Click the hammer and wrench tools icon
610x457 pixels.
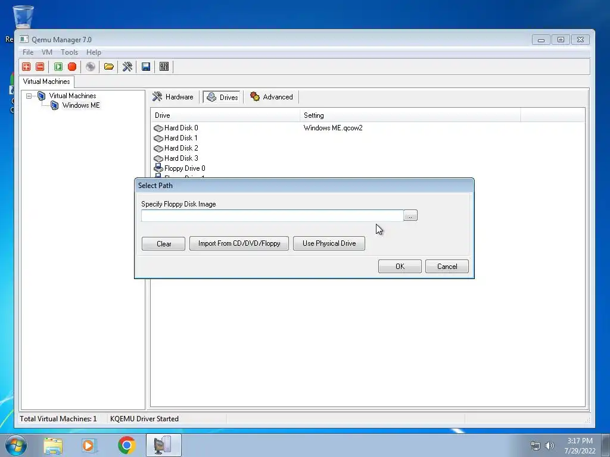127,67
